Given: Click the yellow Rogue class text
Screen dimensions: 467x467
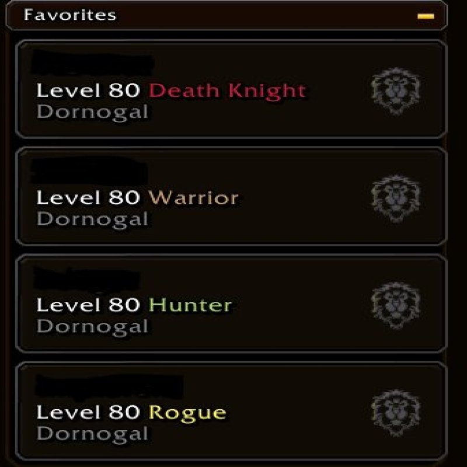Looking at the screenshot, I should (x=187, y=413).
